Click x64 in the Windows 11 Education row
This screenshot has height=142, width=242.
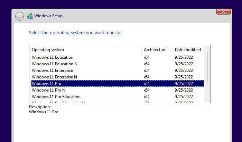pos(147,57)
